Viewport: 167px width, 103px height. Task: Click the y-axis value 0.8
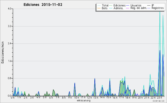(9, 79)
